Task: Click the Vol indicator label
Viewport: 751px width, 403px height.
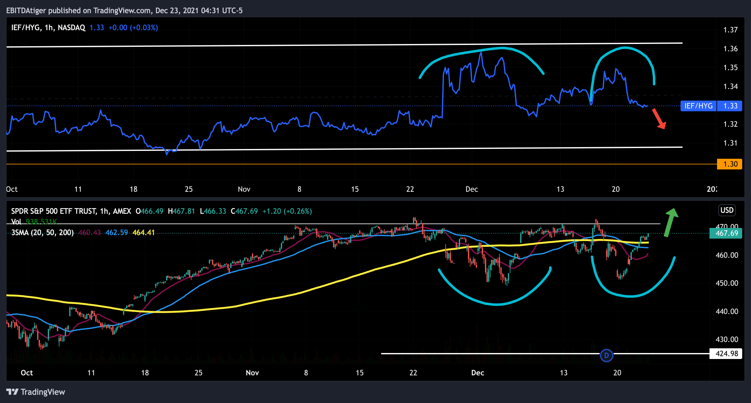Action: (16, 222)
